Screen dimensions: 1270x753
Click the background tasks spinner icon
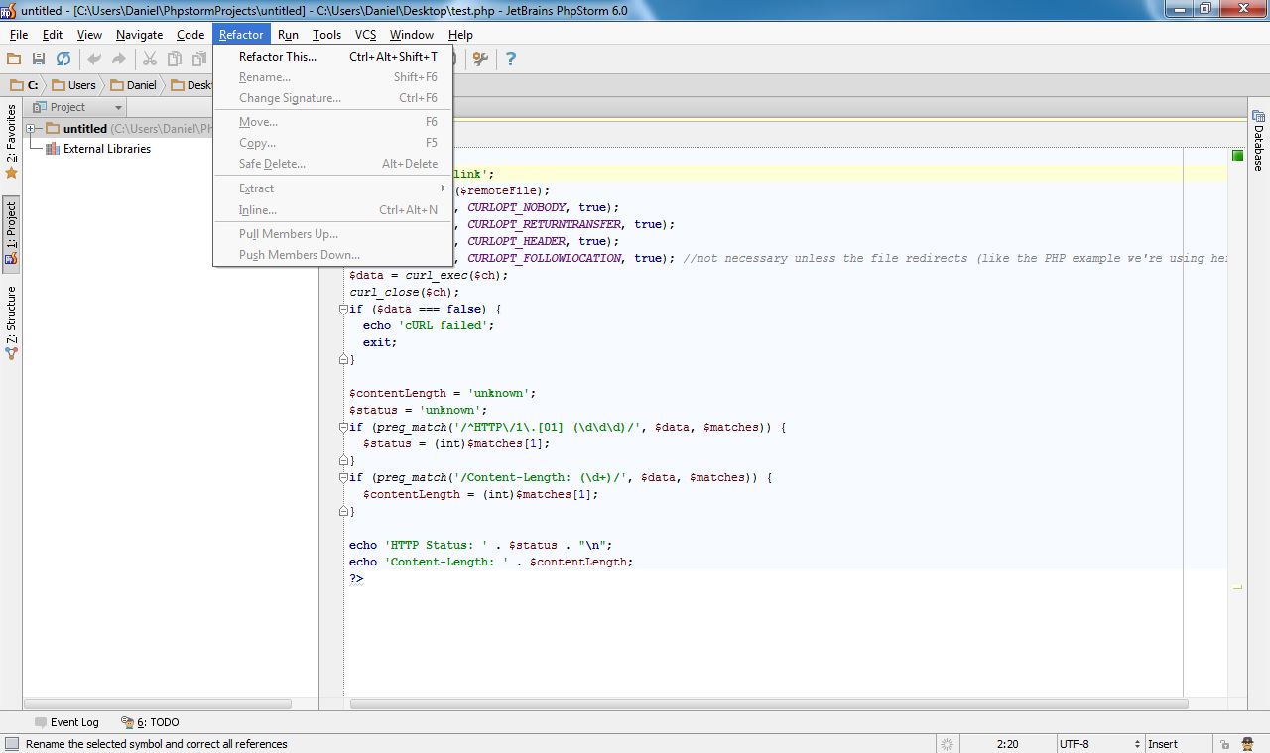point(948,744)
